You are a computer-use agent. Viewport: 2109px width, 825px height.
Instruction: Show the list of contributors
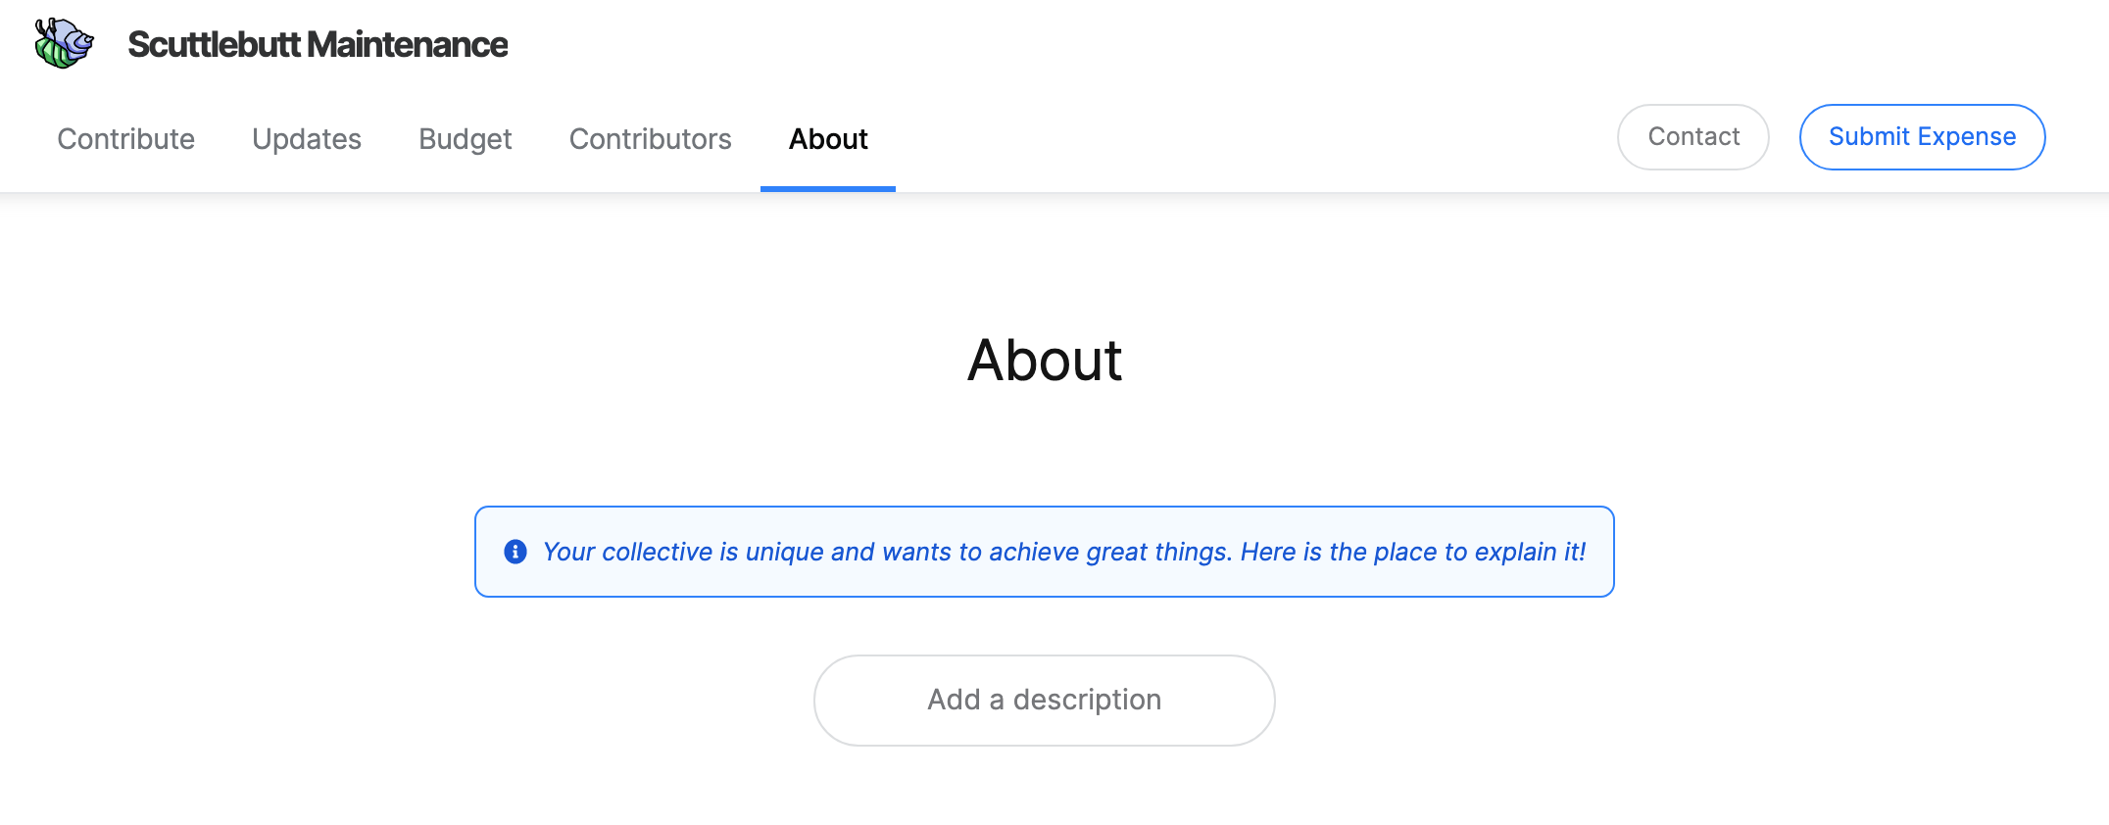click(x=651, y=139)
